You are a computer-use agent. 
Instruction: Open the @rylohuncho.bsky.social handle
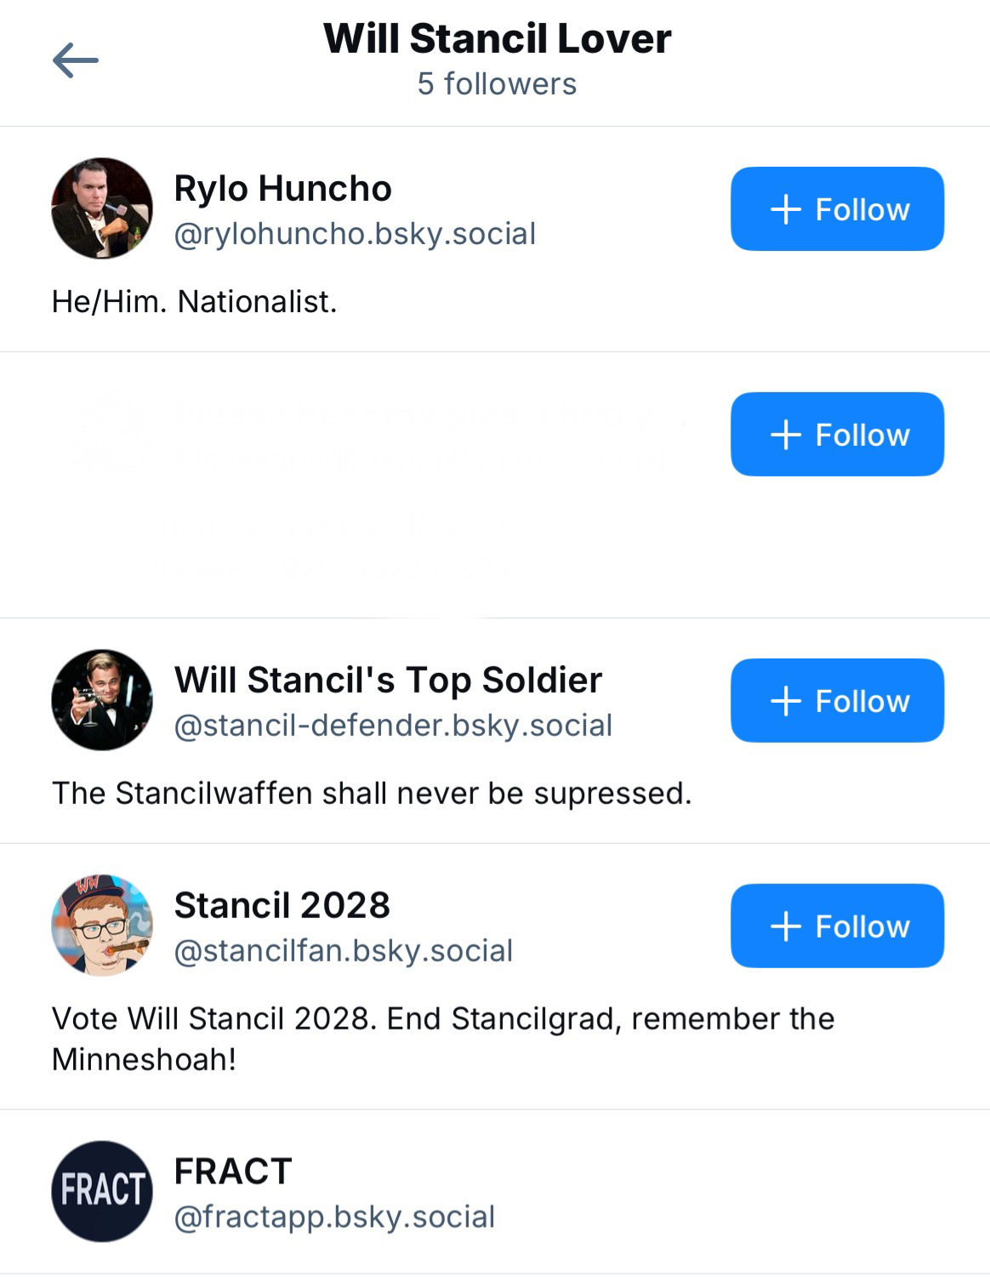click(355, 234)
